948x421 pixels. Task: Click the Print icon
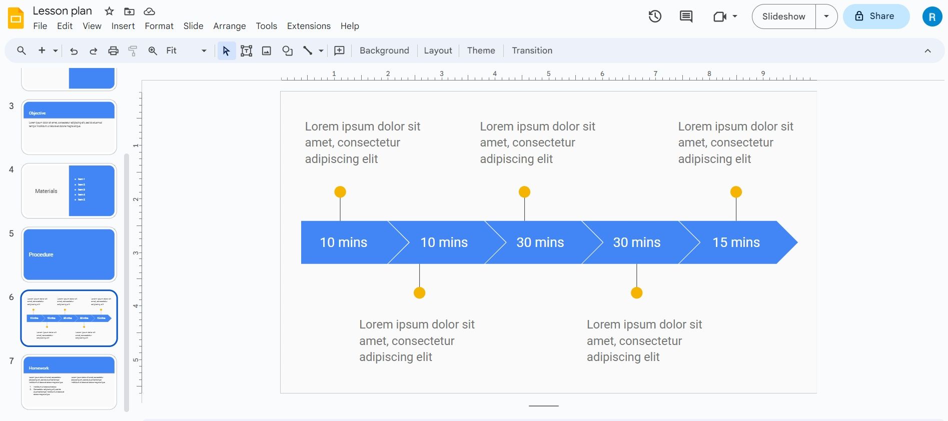coord(114,50)
